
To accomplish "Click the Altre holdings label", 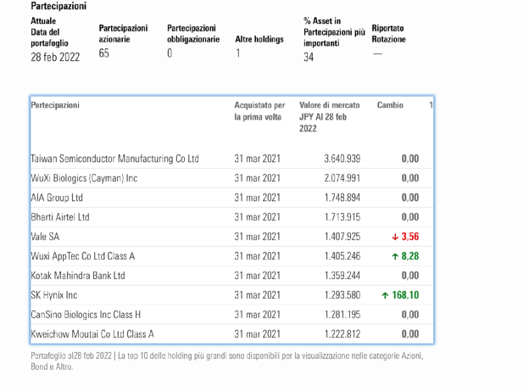I will 259,40.
